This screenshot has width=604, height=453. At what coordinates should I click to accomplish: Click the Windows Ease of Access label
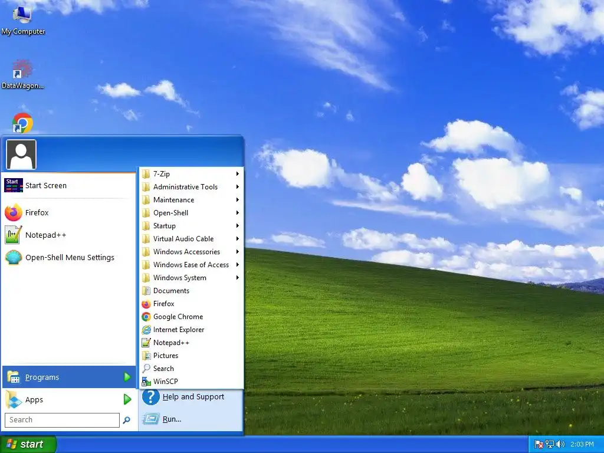[191, 265]
